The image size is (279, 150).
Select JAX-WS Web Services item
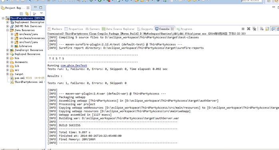coord(28,26)
